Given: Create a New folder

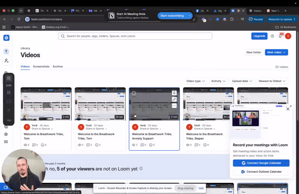Looking at the screenshot, I should [x=254, y=52].
